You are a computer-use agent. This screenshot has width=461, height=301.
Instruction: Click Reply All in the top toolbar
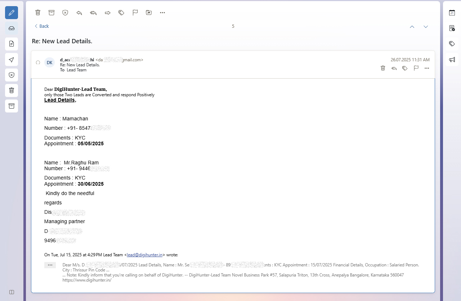(93, 13)
